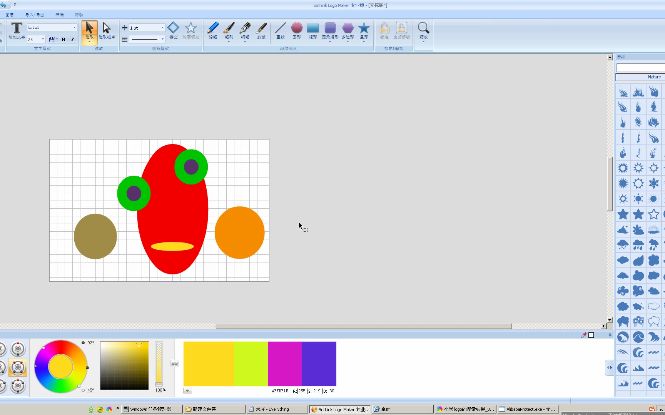Switch to Windows 任务管理器 in taskbar
This screenshot has width=665, height=415.
pos(150,409)
